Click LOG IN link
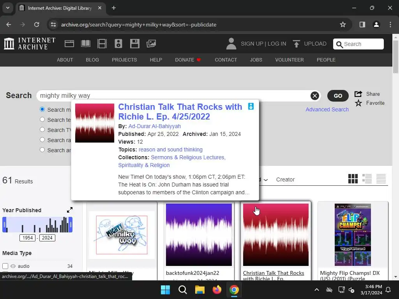 277,44
